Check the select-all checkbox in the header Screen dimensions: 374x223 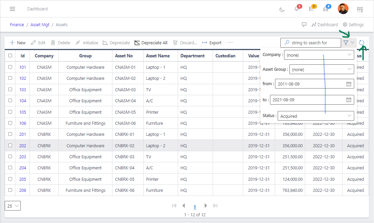pyautogui.click(x=10, y=56)
